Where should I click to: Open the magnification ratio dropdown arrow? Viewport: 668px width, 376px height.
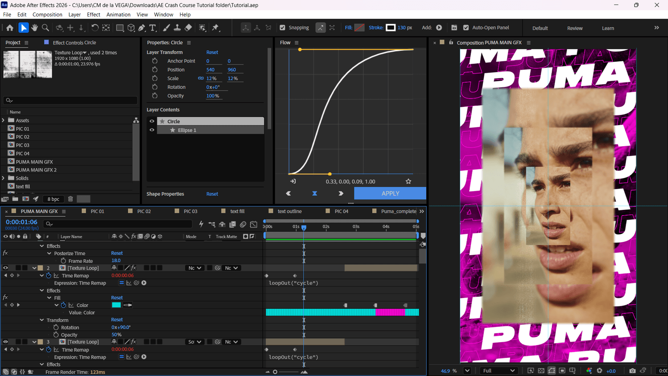pyautogui.click(x=467, y=371)
